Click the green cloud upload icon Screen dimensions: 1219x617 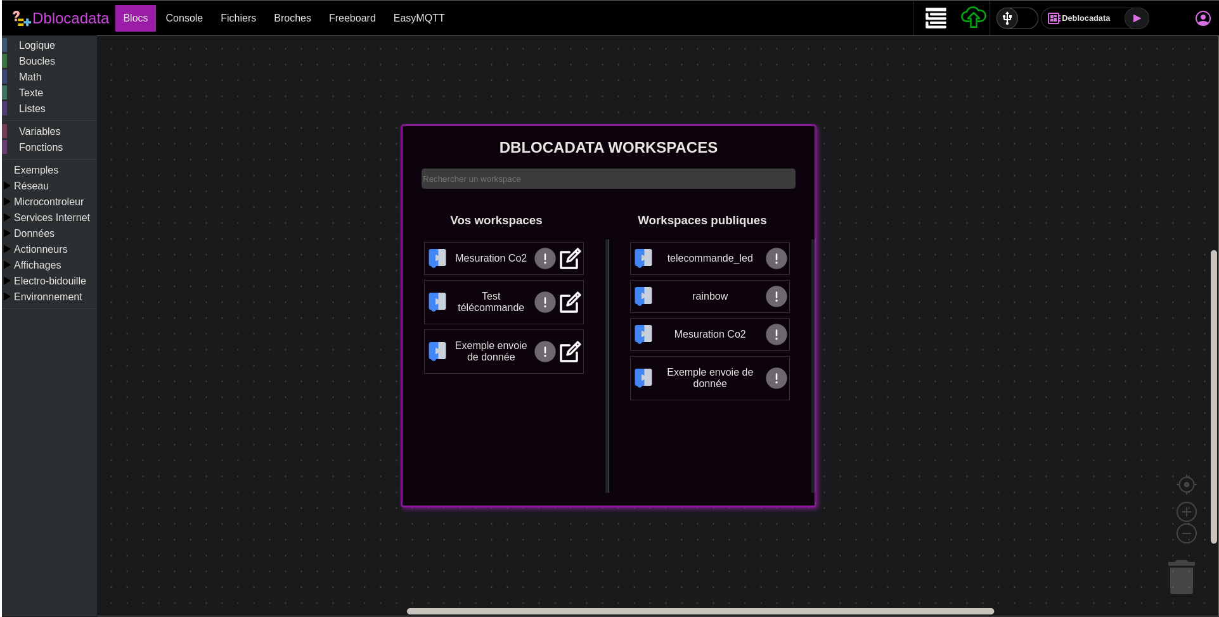tap(973, 18)
